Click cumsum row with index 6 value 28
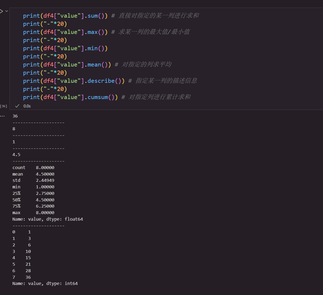 [22, 271]
